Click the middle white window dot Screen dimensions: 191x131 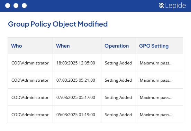click(16, 6)
